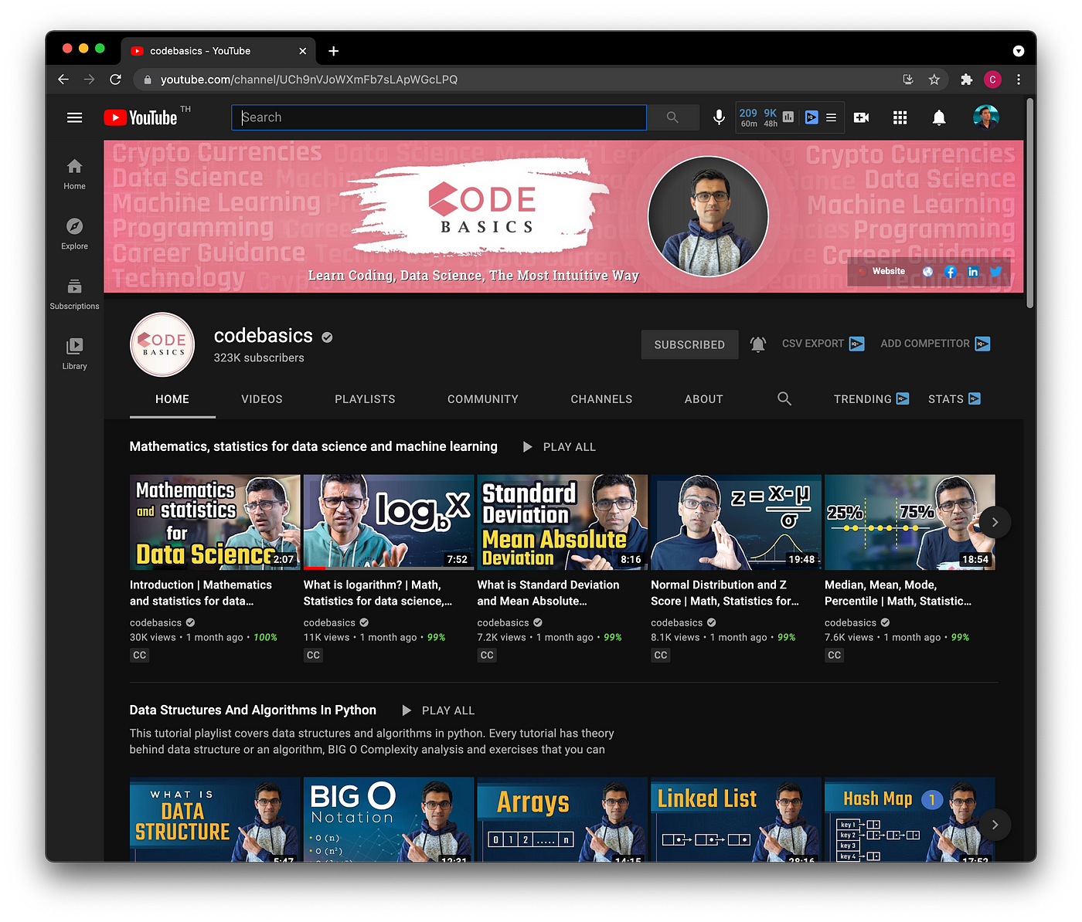Go to Explore in the sidebar
Image resolution: width=1082 pixels, height=922 pixels.
[74, 234]
